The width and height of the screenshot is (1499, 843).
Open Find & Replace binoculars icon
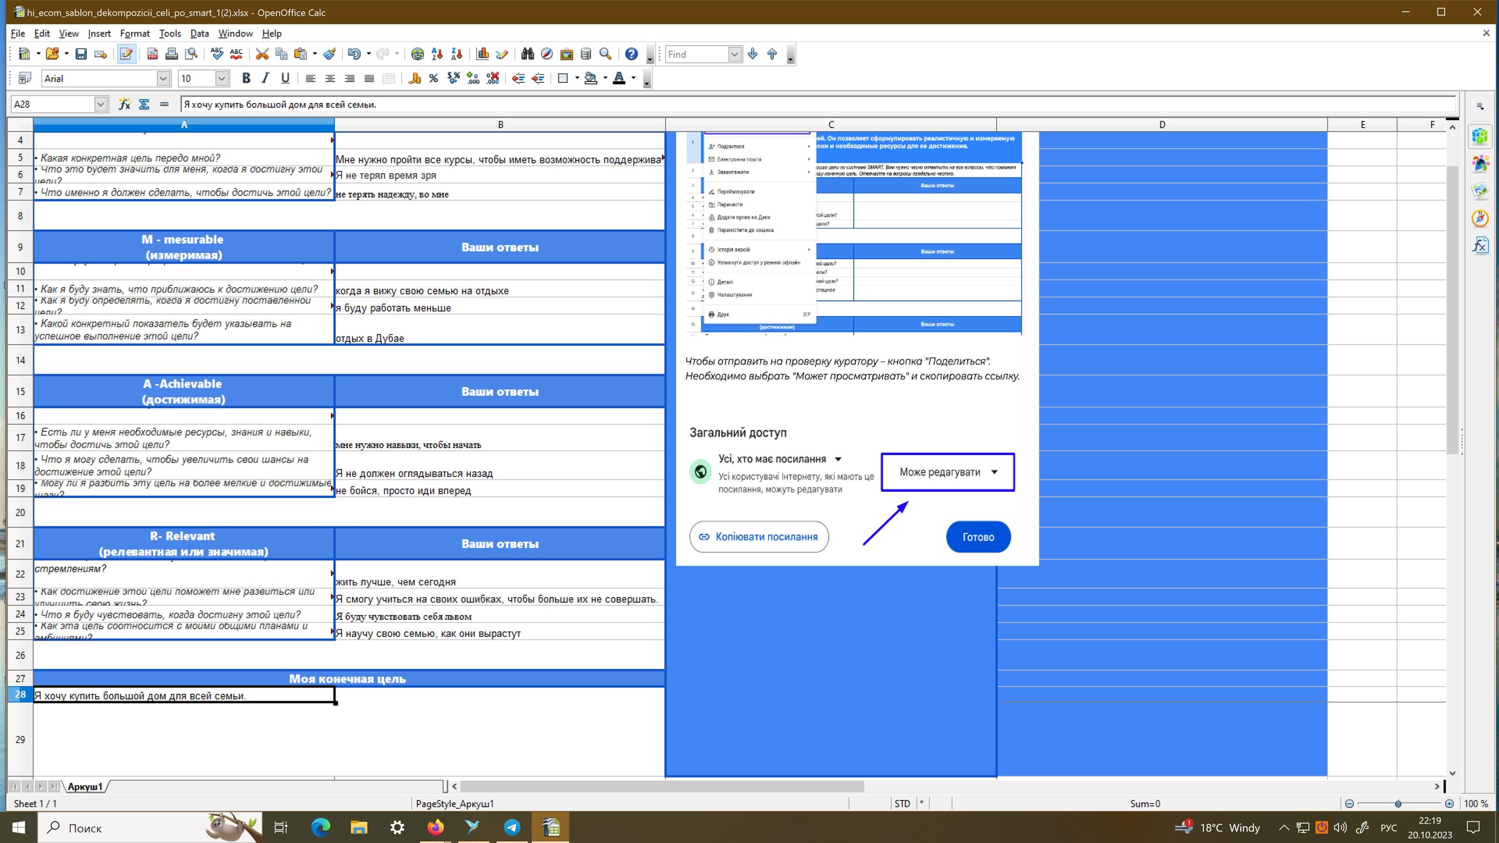527,54
